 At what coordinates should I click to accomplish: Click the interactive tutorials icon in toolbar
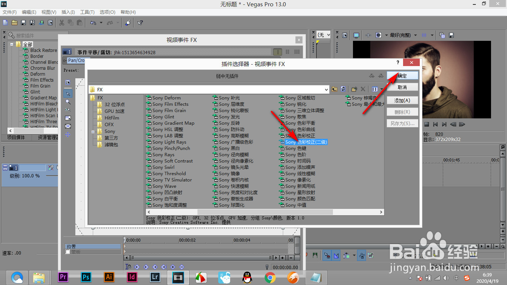click(x=127, y=23)
